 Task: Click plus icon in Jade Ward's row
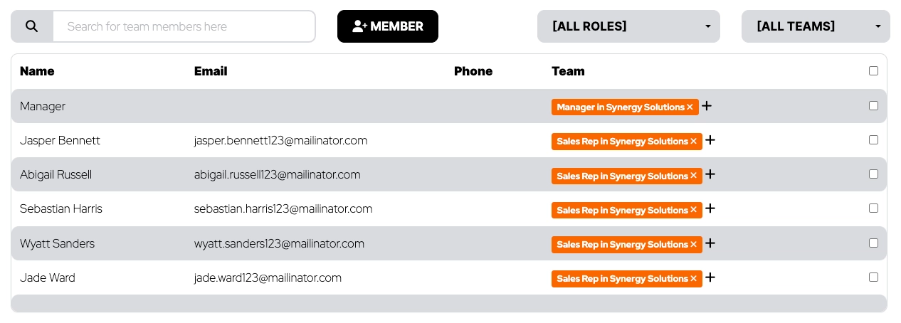pyautogui.click(x=710, y=277)
